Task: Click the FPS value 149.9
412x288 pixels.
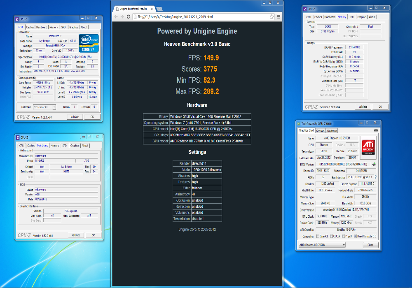Action: click(211, 58)
